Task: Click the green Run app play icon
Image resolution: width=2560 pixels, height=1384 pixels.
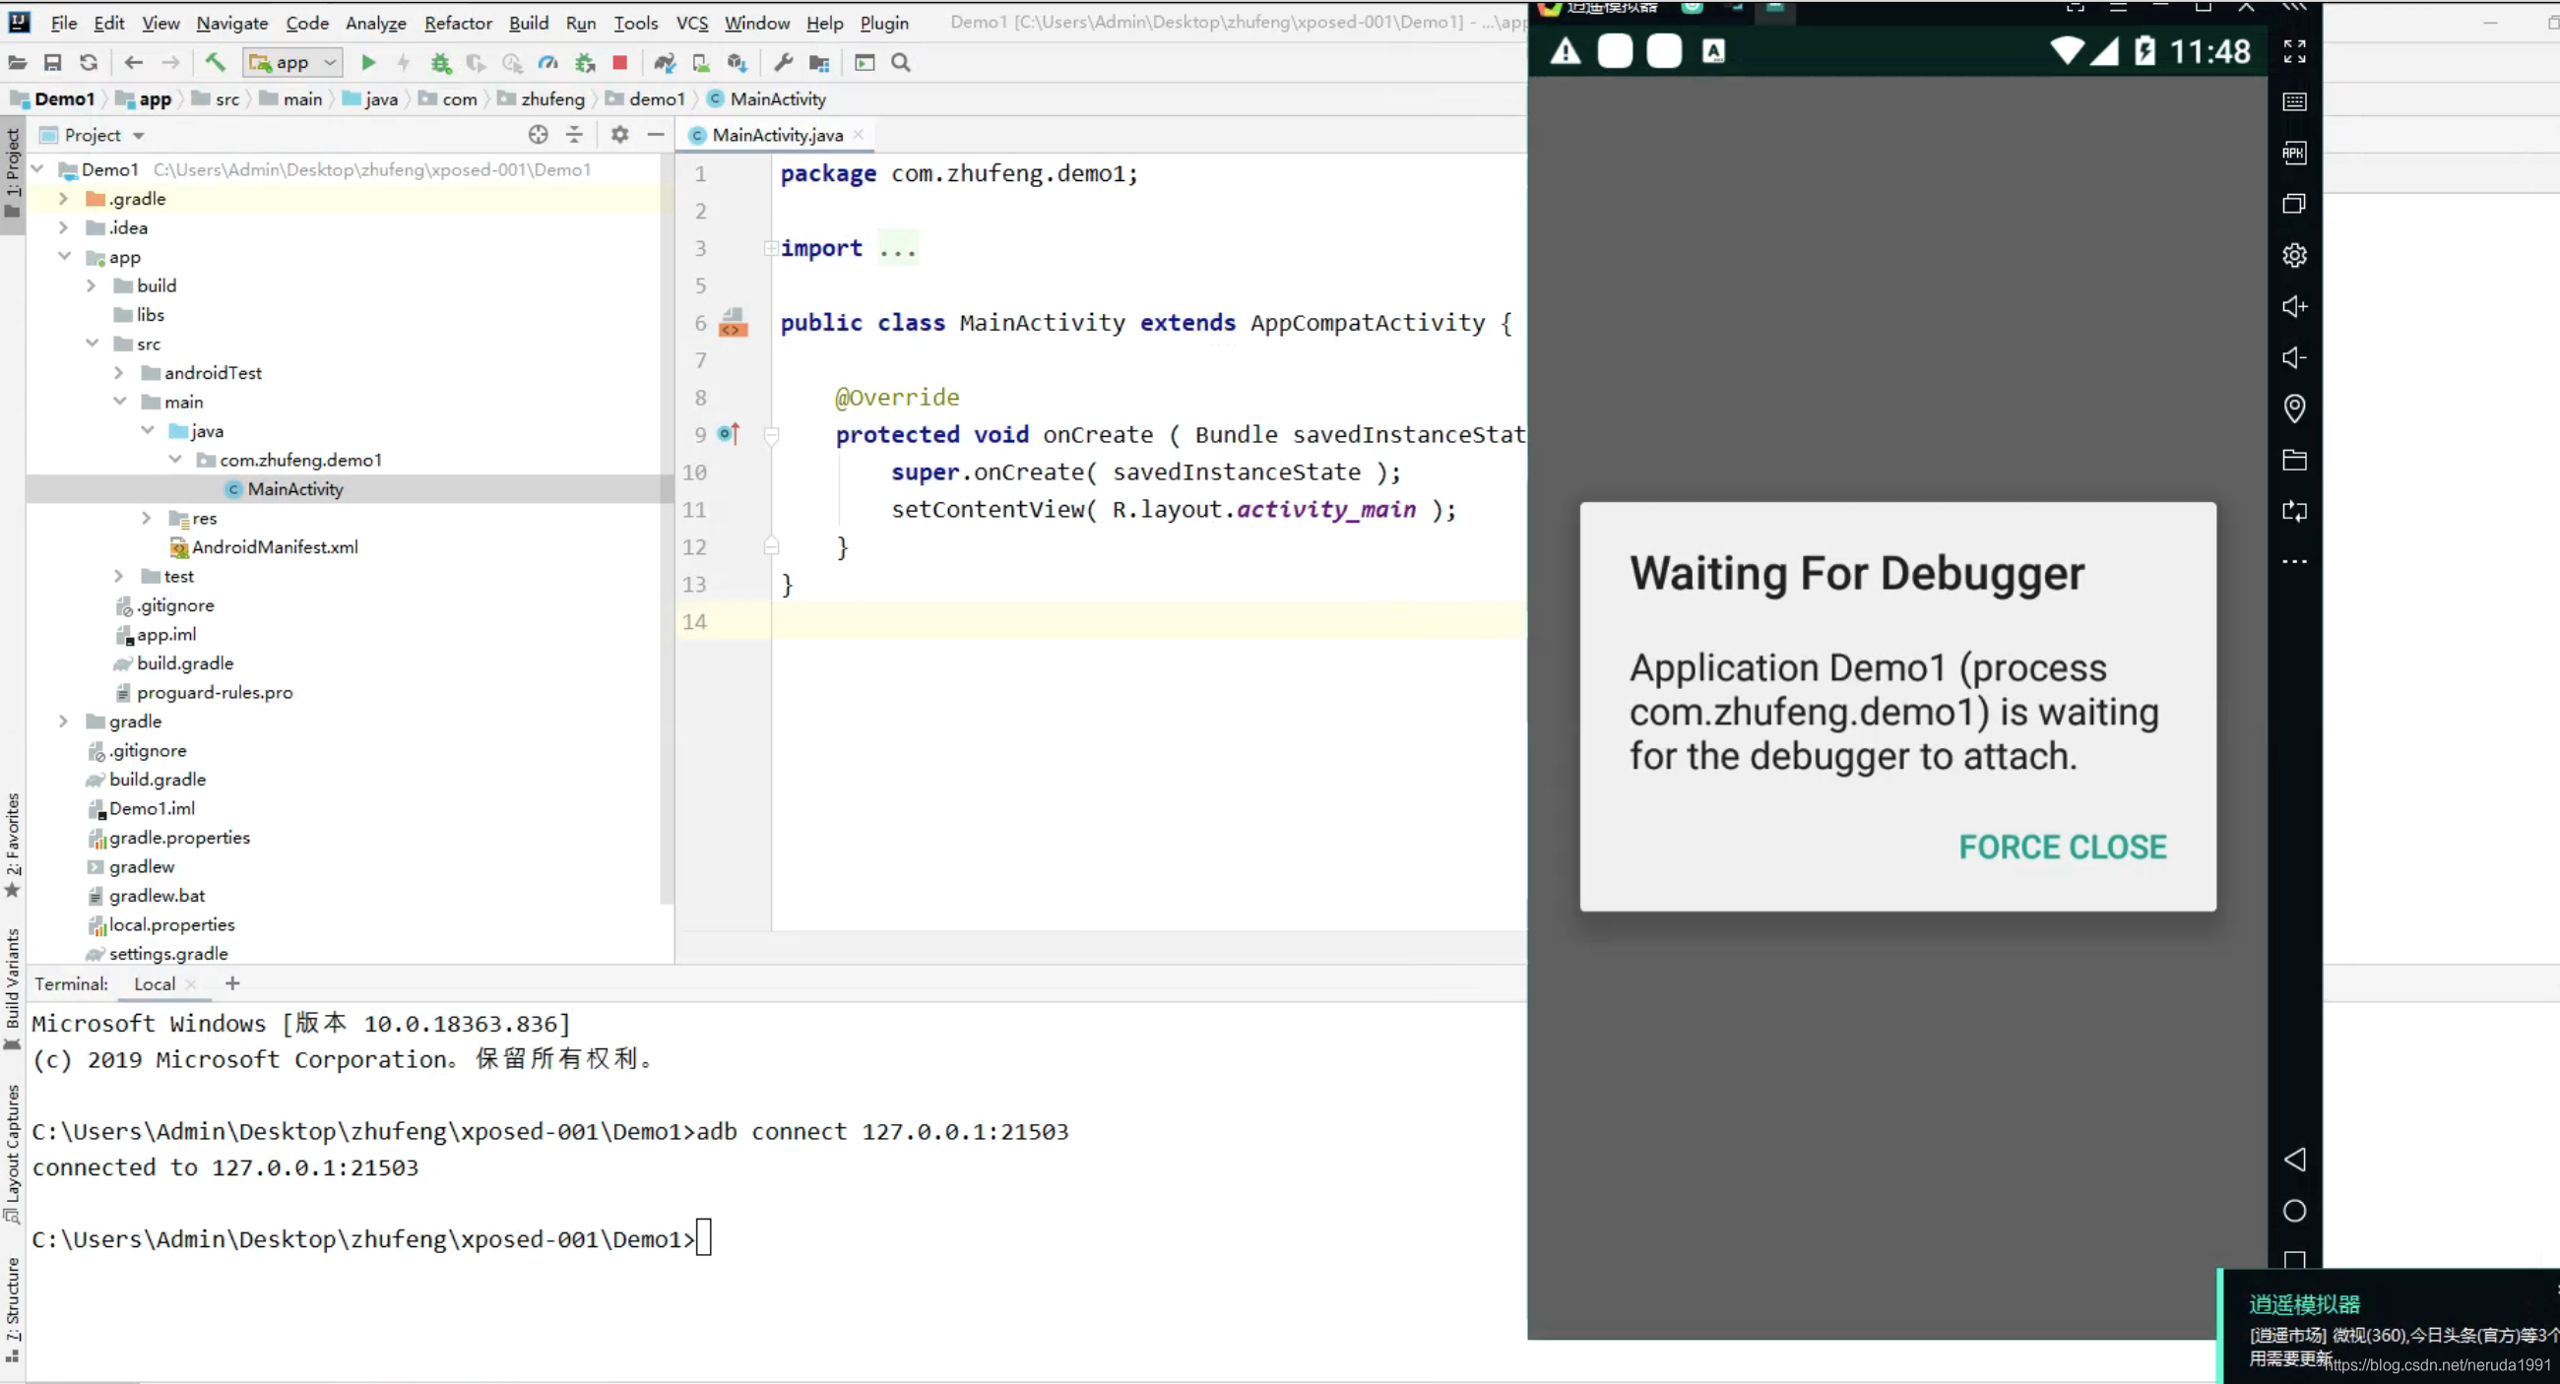Action: pos(367,63)
